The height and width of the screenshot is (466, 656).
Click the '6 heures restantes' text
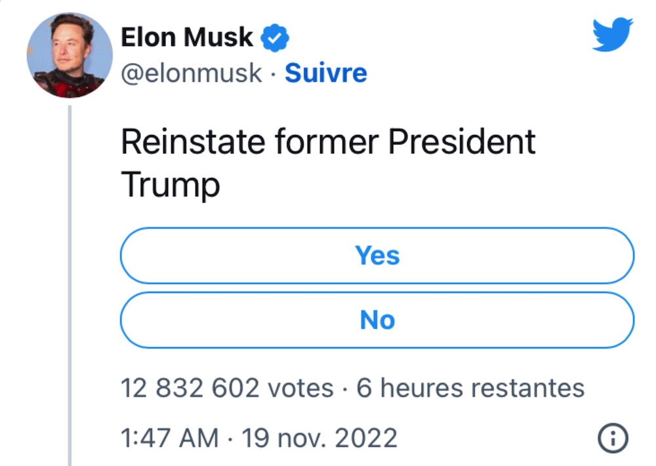coord(470,388)
